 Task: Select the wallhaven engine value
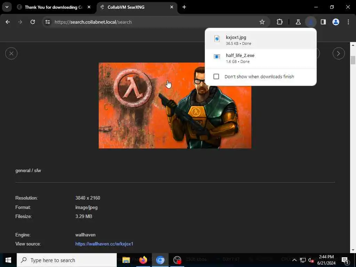click(86, 235)
